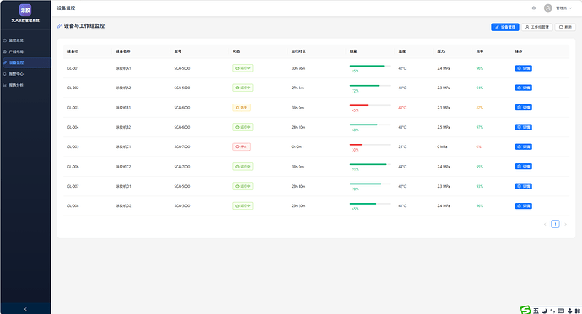Image resolution: width=582 pixels, height=314 pixels.
Task: Open 监控总览 in the sidebar
Action: tap(26, 40)
